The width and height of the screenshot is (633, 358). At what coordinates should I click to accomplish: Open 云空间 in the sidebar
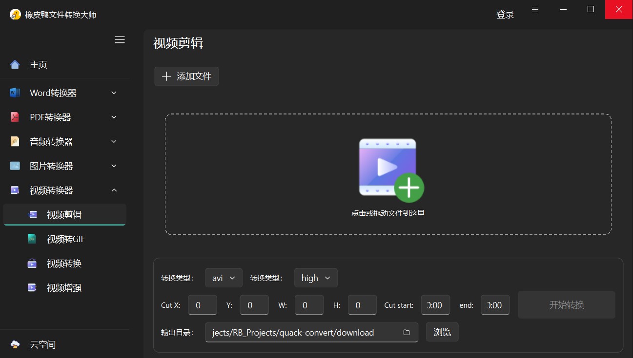pyautogui.click(x=64, y=344)
